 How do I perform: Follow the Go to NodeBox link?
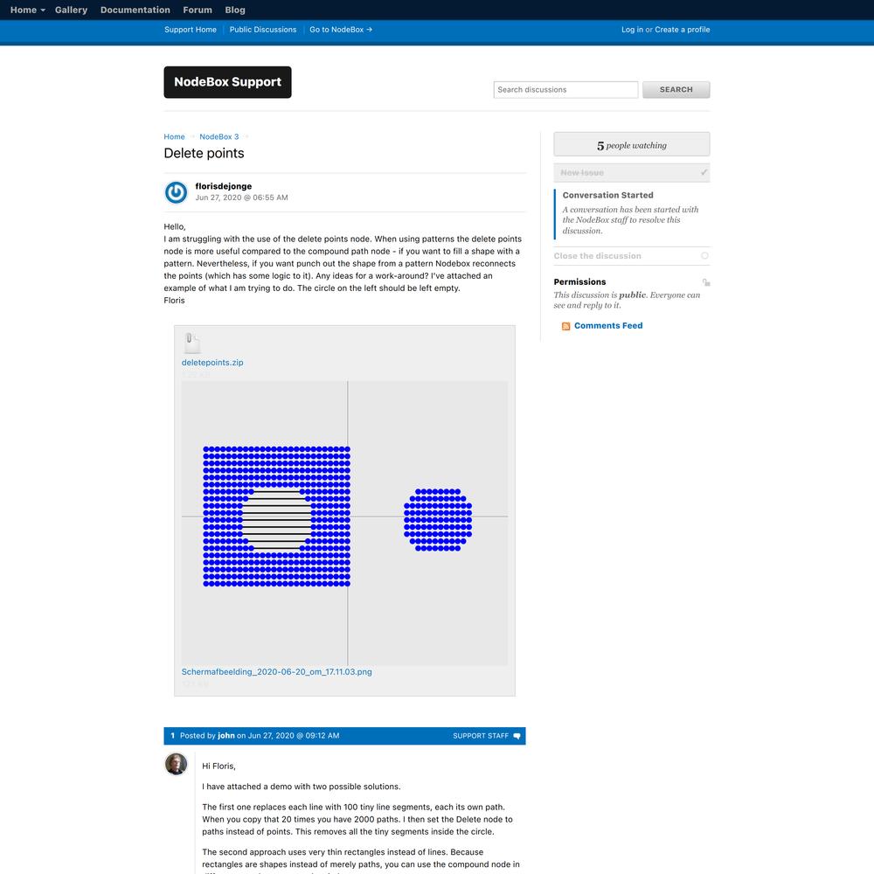point(341,30)
